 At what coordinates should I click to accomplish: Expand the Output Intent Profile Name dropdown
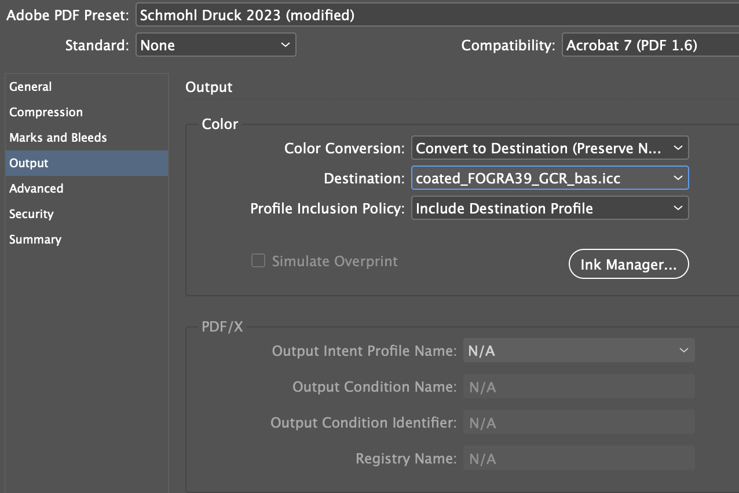tap(578, 350)
